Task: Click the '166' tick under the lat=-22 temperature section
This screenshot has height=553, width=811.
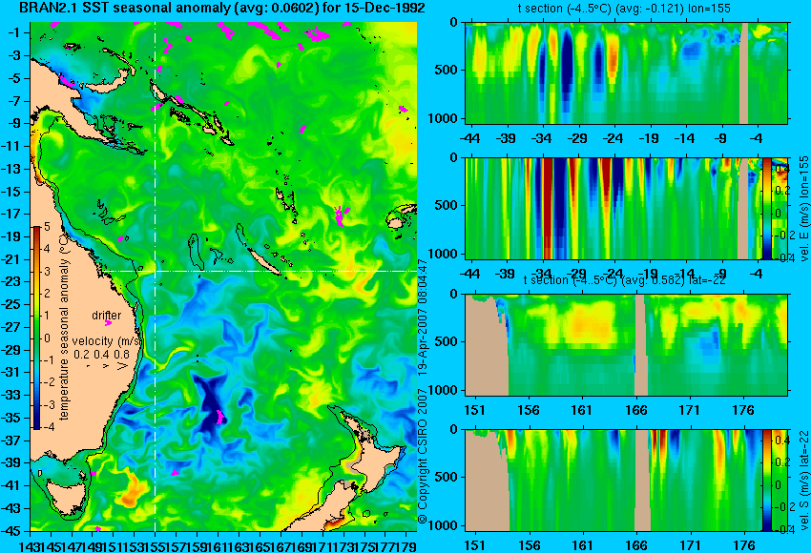Action: click(636, 410)
